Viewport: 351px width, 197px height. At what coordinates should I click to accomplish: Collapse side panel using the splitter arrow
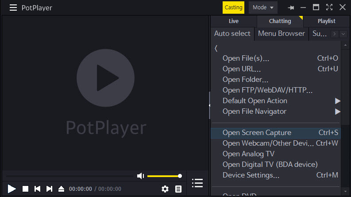pos(209,105)
